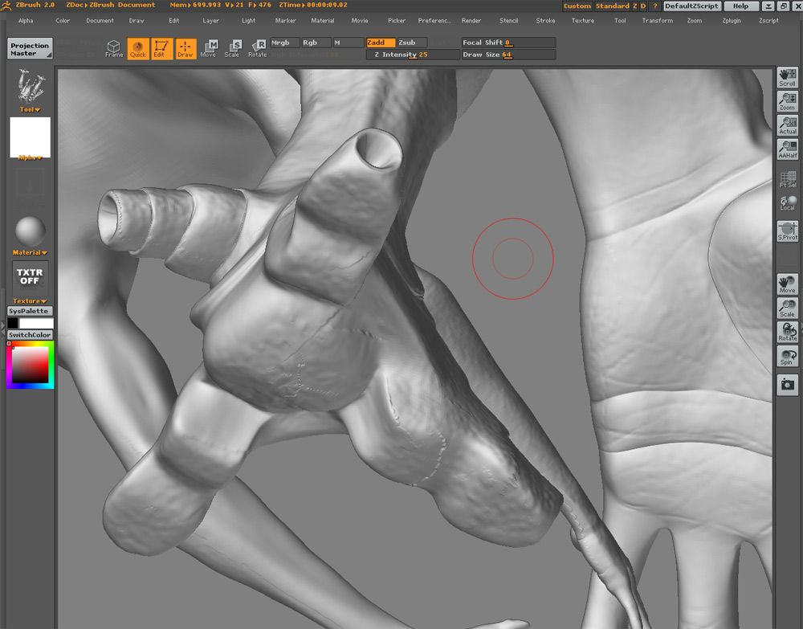Image resolution: width=803 pixels, height=629 pixels.
Task: Open the Stroke menu
Action: 545,21
